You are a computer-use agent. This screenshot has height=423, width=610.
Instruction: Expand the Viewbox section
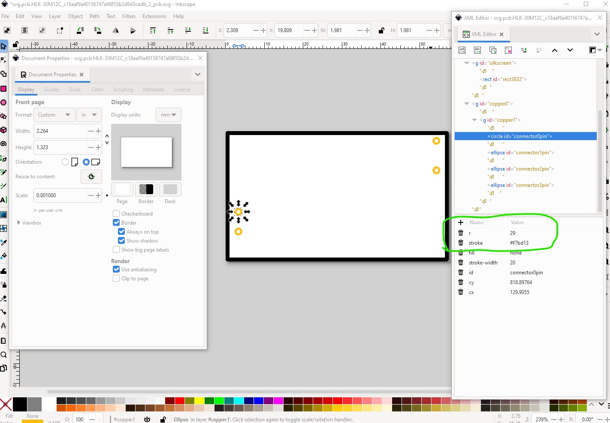pos(18,223)
